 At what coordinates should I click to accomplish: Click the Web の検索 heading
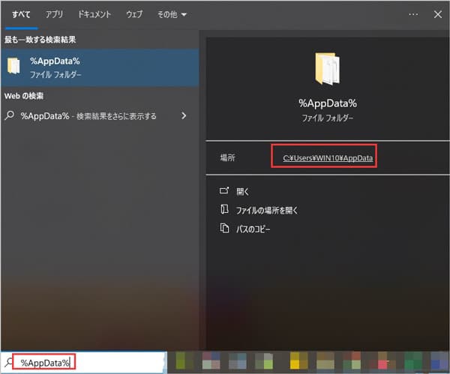point(24,96)
